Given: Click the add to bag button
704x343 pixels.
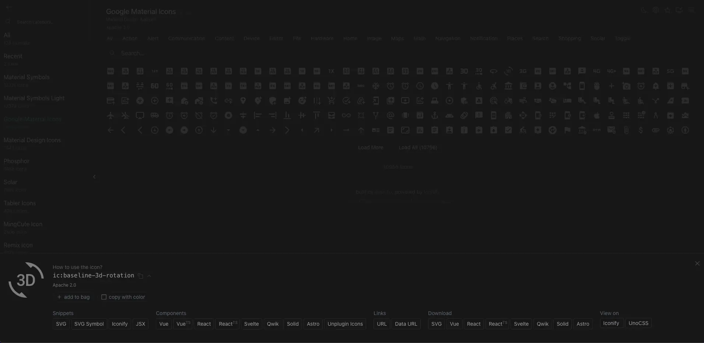Looking at the screenshot, I should tap(73, 297).
